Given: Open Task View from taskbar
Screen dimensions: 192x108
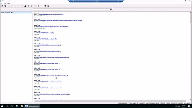Looking at the screenshot, I should tap(12, 106).
